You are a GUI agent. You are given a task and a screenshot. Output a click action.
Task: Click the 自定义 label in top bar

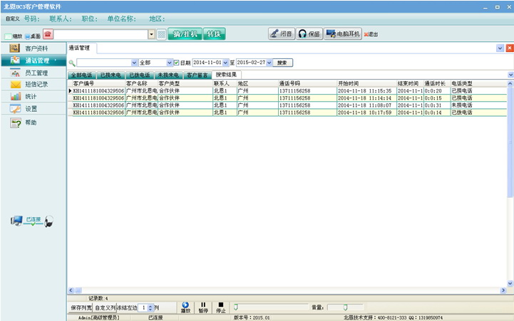[x=12, y=19]
